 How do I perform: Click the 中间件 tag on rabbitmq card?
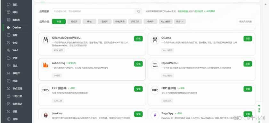click(x=57, y=76)
